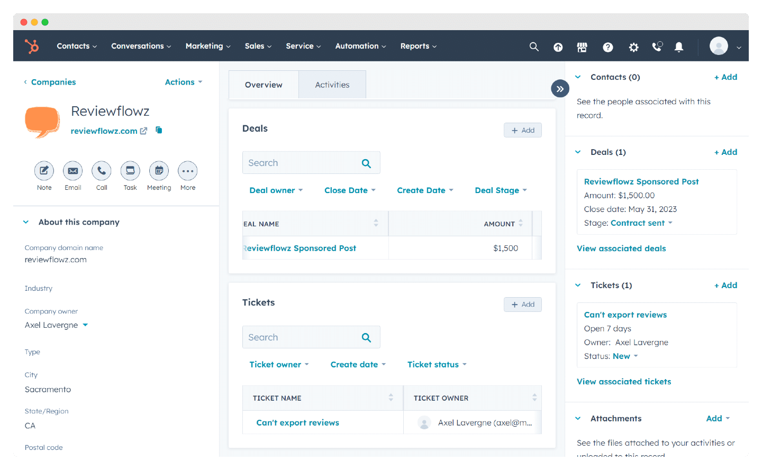Open HubSpot notifications bell
The width and height of the screenshot is (762, 470).
click(x=679, y=47)
